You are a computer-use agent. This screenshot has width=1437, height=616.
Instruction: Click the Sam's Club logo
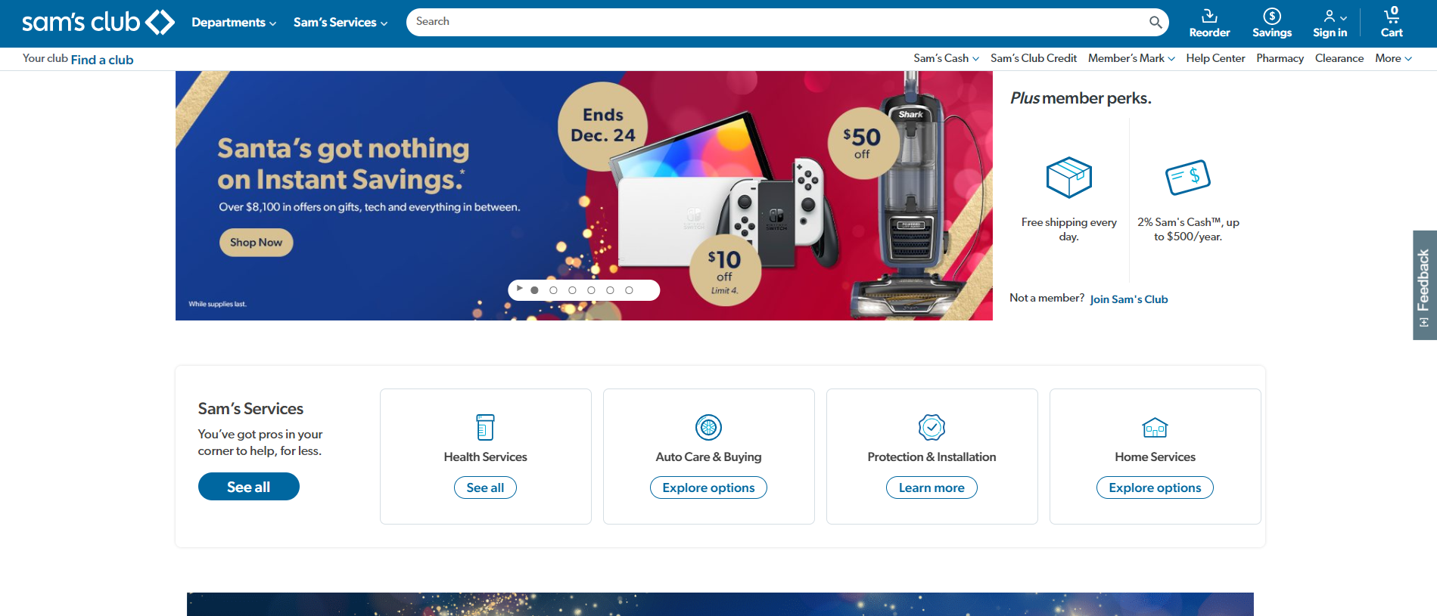98,22
